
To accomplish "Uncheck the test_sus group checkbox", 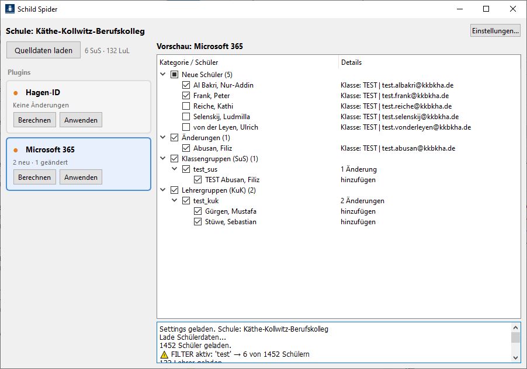I will 186,169.
